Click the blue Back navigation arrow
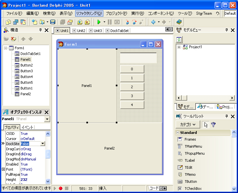 click(153, 22)
